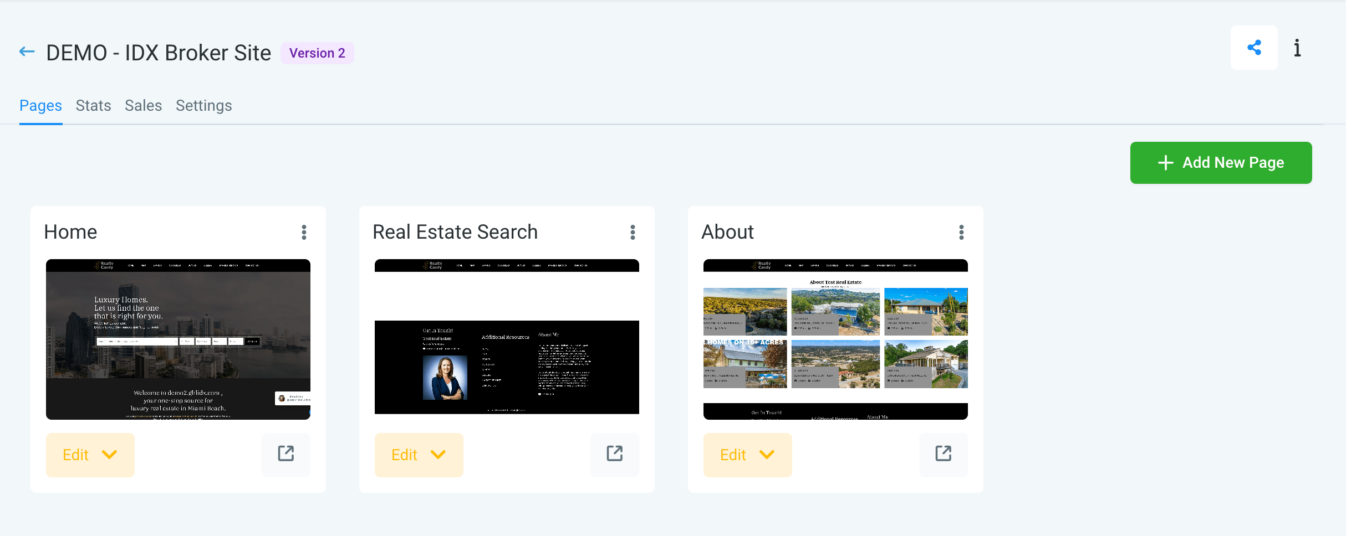The height and width of the screenshot is (536, 1346).
Task: Open the Settings tab
Action: (x=203, y=105)
